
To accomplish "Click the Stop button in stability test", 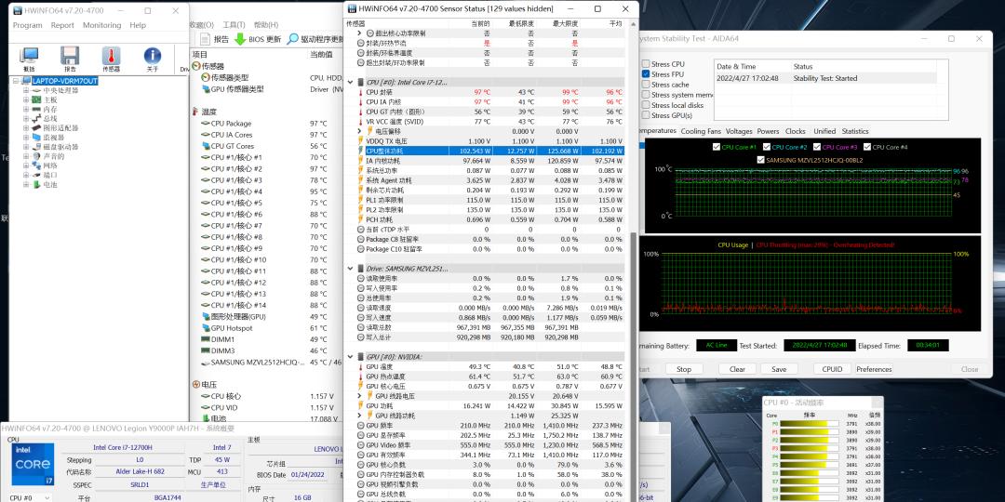I will click(x=684, y=369).
